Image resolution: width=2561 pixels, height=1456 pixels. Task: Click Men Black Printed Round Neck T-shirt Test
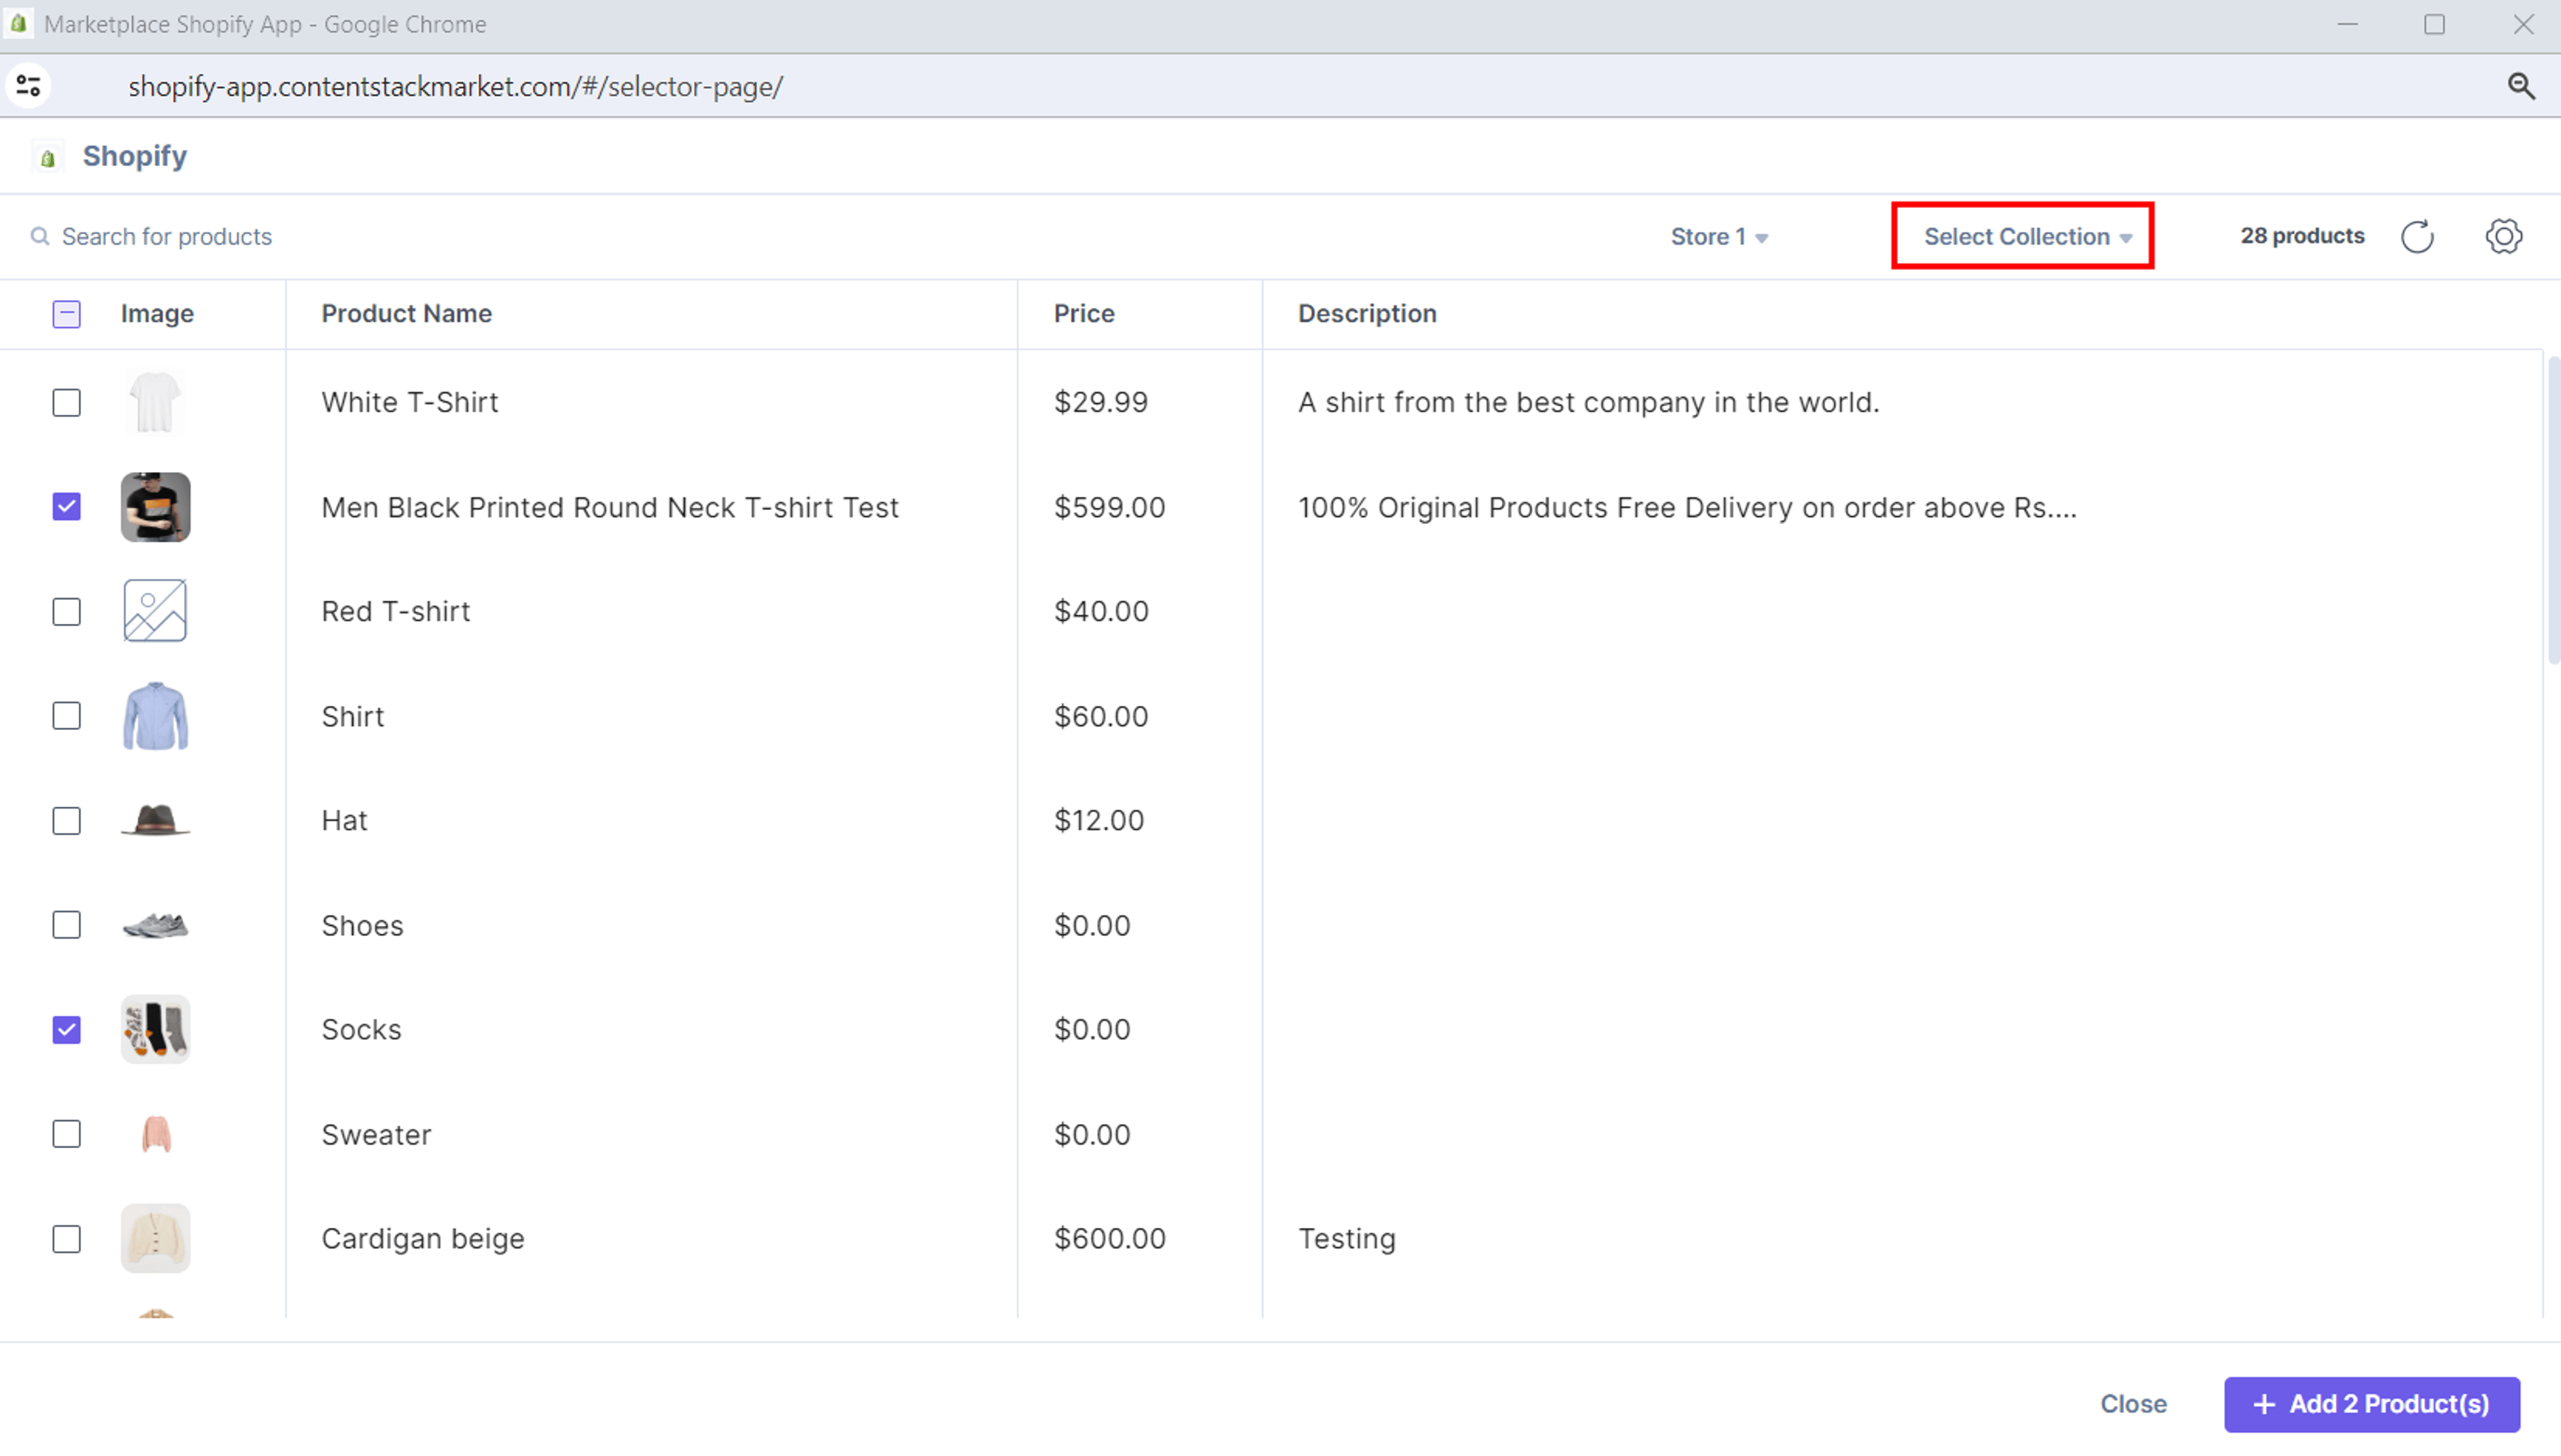(x=610, y=507)
